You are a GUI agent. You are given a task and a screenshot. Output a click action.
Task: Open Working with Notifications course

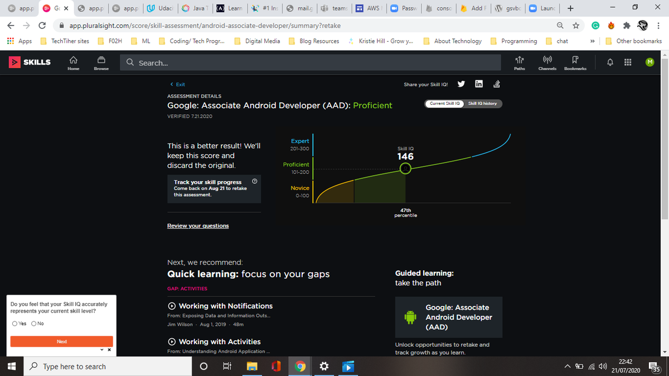pos(226,306)
